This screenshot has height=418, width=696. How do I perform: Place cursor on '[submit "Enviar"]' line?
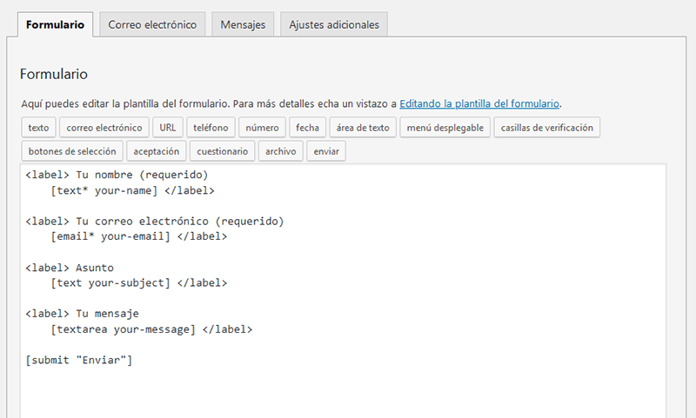pyautogui.click(x=79, y=360)
